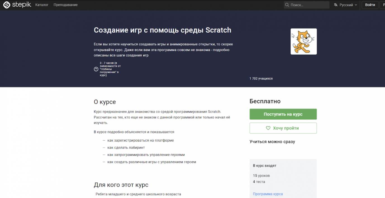Click Ребята младшего и среднего школьного возраста
Viewport: 385px width, 198px height.
(x=138, y=194)
